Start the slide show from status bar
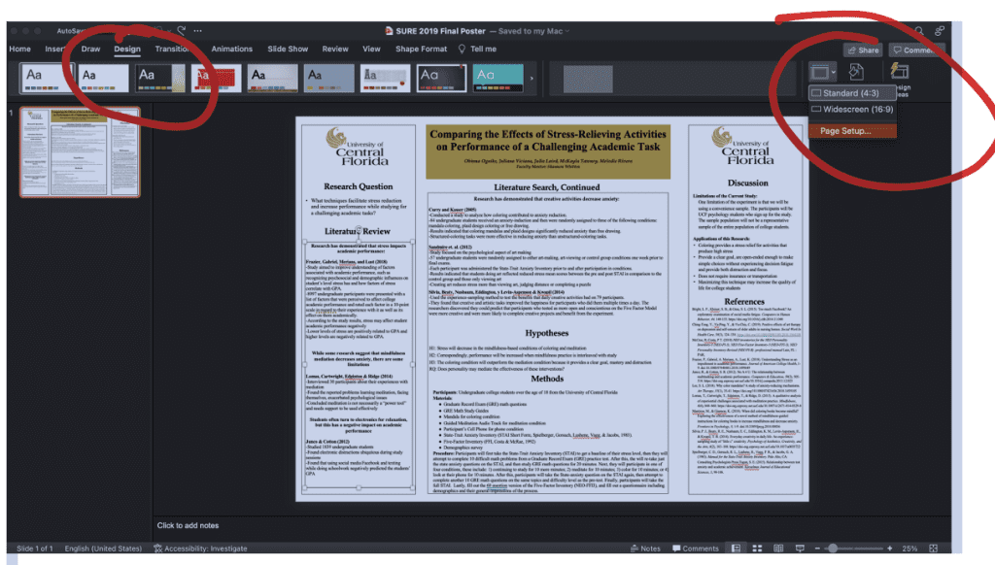This screenshot has width=995, height=565. pyautogui.click(x=800, y=548)
